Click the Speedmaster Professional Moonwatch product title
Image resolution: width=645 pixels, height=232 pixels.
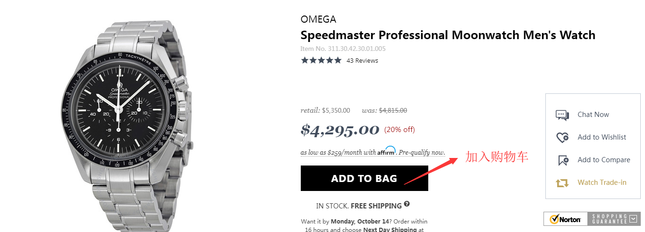pos(448,35)
